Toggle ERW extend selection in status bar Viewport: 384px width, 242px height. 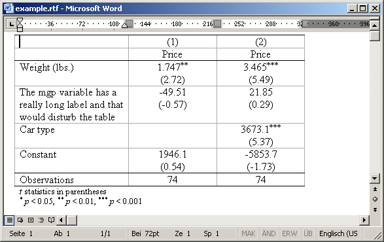pos(289,233)
